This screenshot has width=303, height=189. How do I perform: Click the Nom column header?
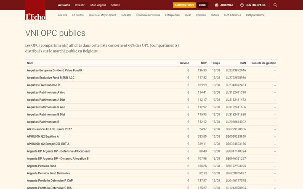coord(30,63)
